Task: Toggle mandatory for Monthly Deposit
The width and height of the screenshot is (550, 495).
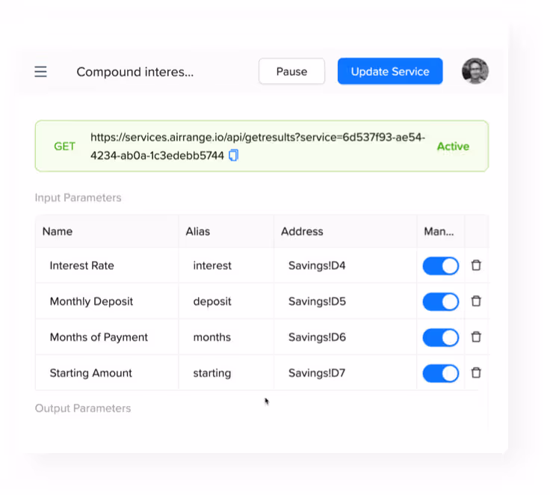Action: pos(441,301)
